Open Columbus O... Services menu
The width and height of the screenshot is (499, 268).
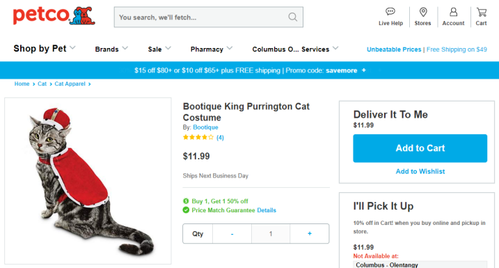pos(295,49)
